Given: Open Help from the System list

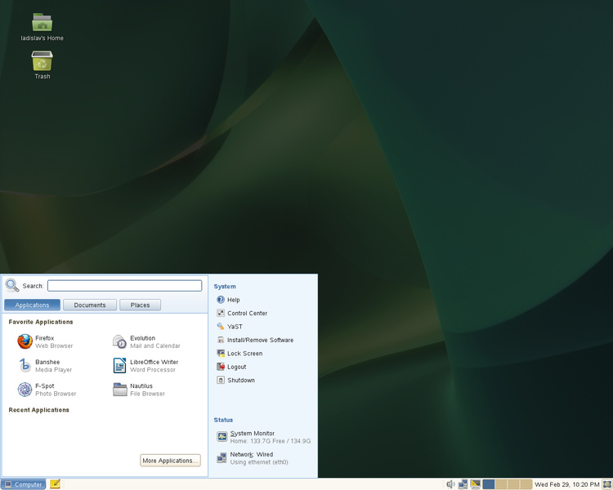Looking at the screenshot, I should (228, 300).
